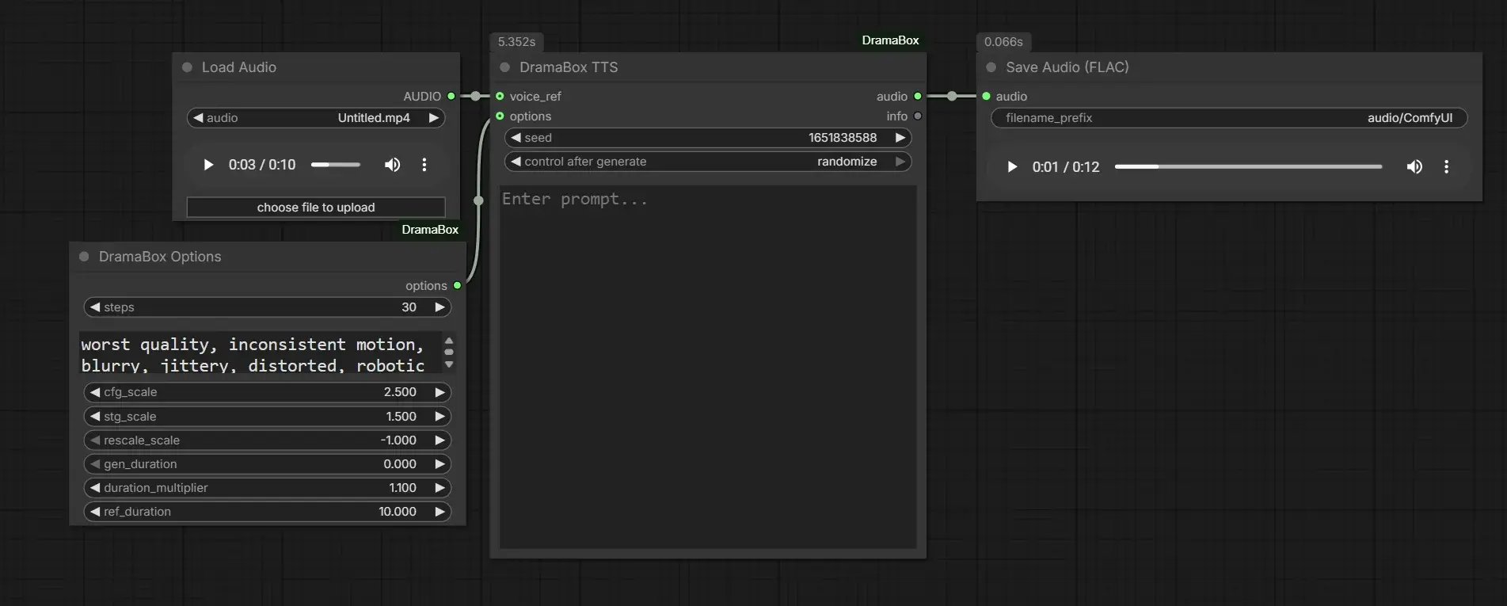Open the randomize control after generate dropdown
The height and width of the screenshot is (606, 1507).
tap(708, 162)
